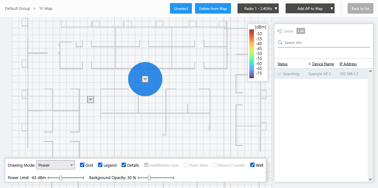
Task: Disable the Grid checkbox
Action: pos(82,165)
